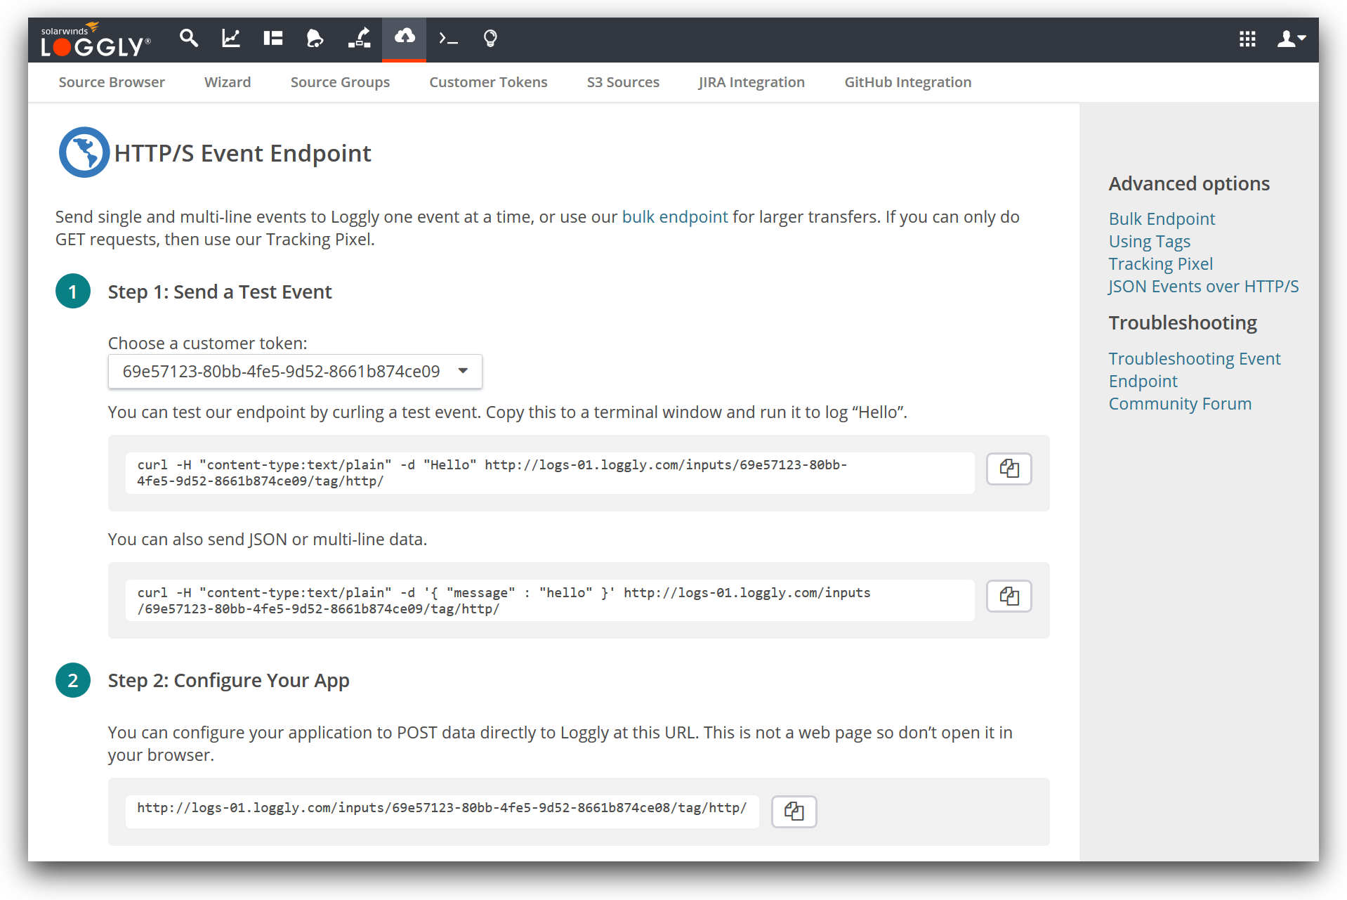
Task: Select the Source Setup cloud icon
Action: (x=404, y=39)
